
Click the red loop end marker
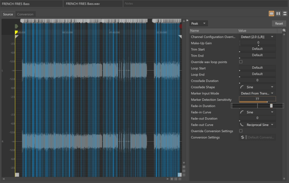(x=181, y=26)
